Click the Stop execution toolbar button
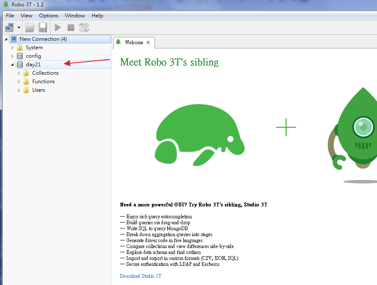 point(70,28)
